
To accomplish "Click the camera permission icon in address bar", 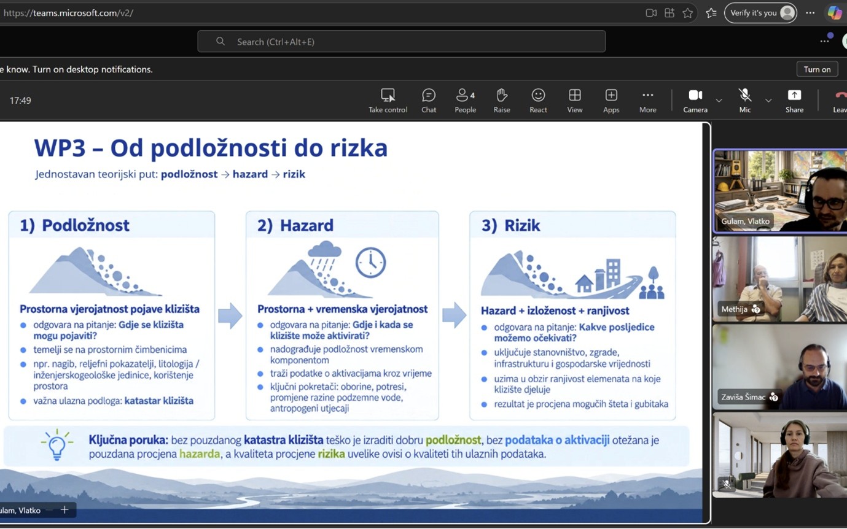I will click(x=651, y=13).
